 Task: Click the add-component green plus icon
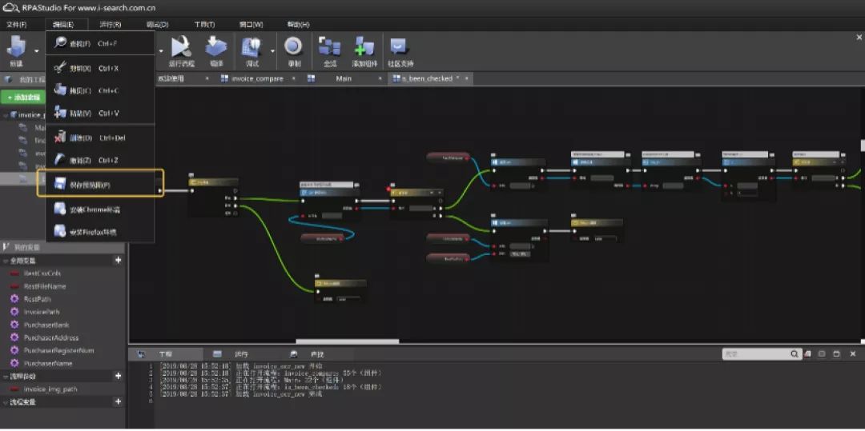pyautogui.click(x=364, y=47)
